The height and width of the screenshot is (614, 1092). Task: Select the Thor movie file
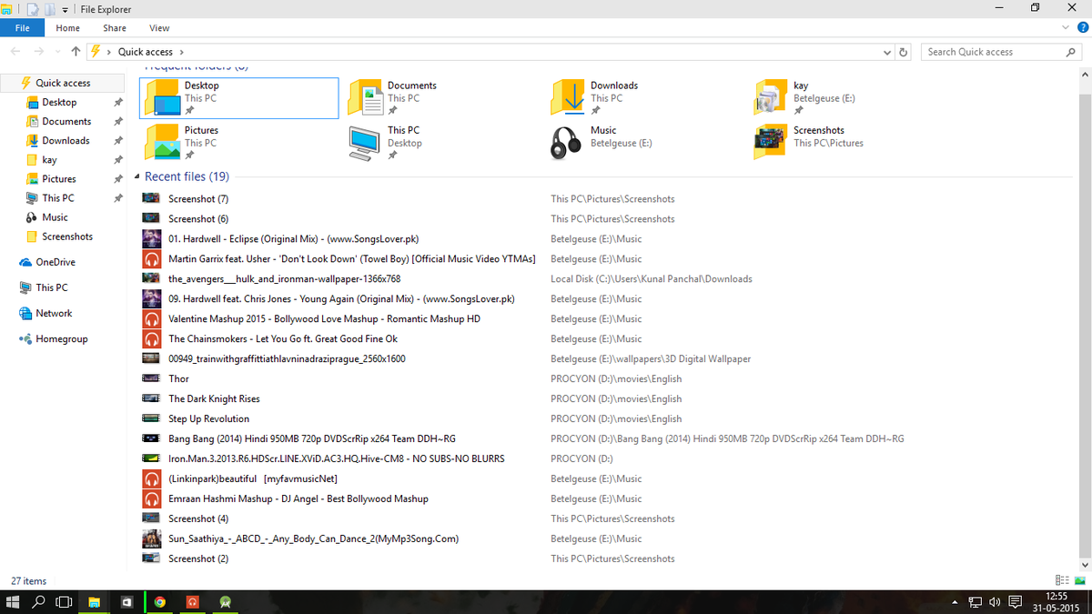[178, 378]
